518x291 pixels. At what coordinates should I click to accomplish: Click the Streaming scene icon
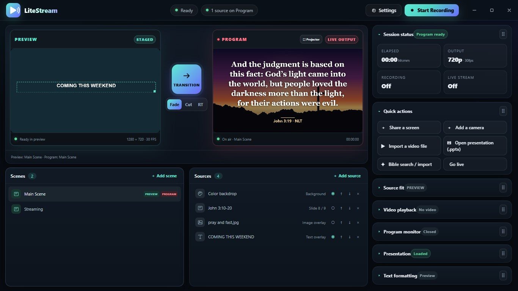16,209
